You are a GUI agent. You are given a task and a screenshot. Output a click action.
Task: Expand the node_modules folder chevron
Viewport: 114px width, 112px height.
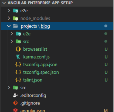[9, 18]
